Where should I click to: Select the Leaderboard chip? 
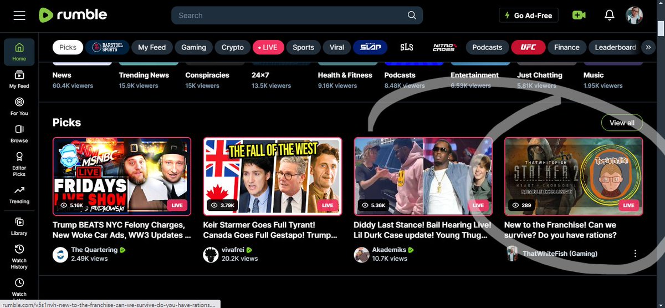click(x=615, y=47)
